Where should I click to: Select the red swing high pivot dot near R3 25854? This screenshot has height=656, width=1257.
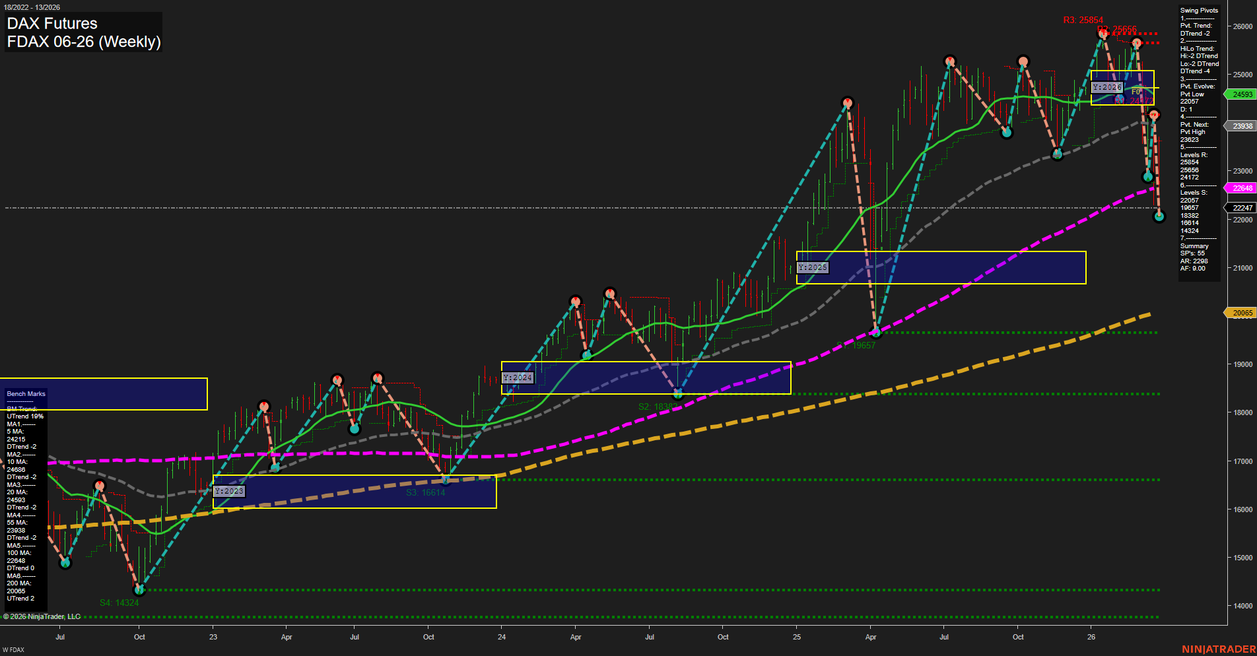tap(1103, 34)
